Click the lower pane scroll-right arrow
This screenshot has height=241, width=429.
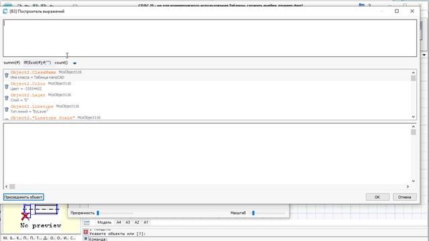[x=408, y=187]
